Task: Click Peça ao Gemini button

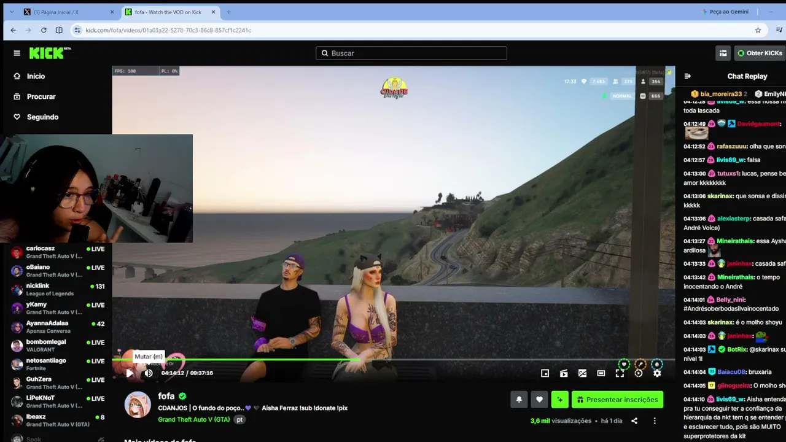Action: point(725,12)
